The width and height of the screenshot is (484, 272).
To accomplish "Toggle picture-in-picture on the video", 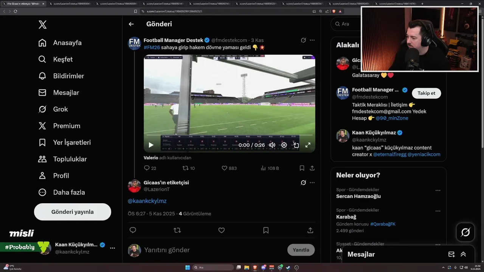I will point(296,145).
